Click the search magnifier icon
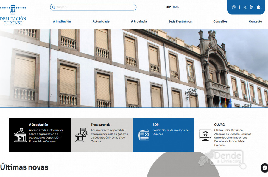The image size is (268, 177). [x=54, y=7]
